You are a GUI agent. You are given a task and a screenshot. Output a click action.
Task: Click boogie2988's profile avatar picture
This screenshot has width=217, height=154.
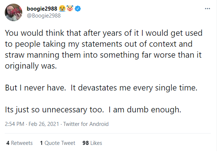point(13,12)
